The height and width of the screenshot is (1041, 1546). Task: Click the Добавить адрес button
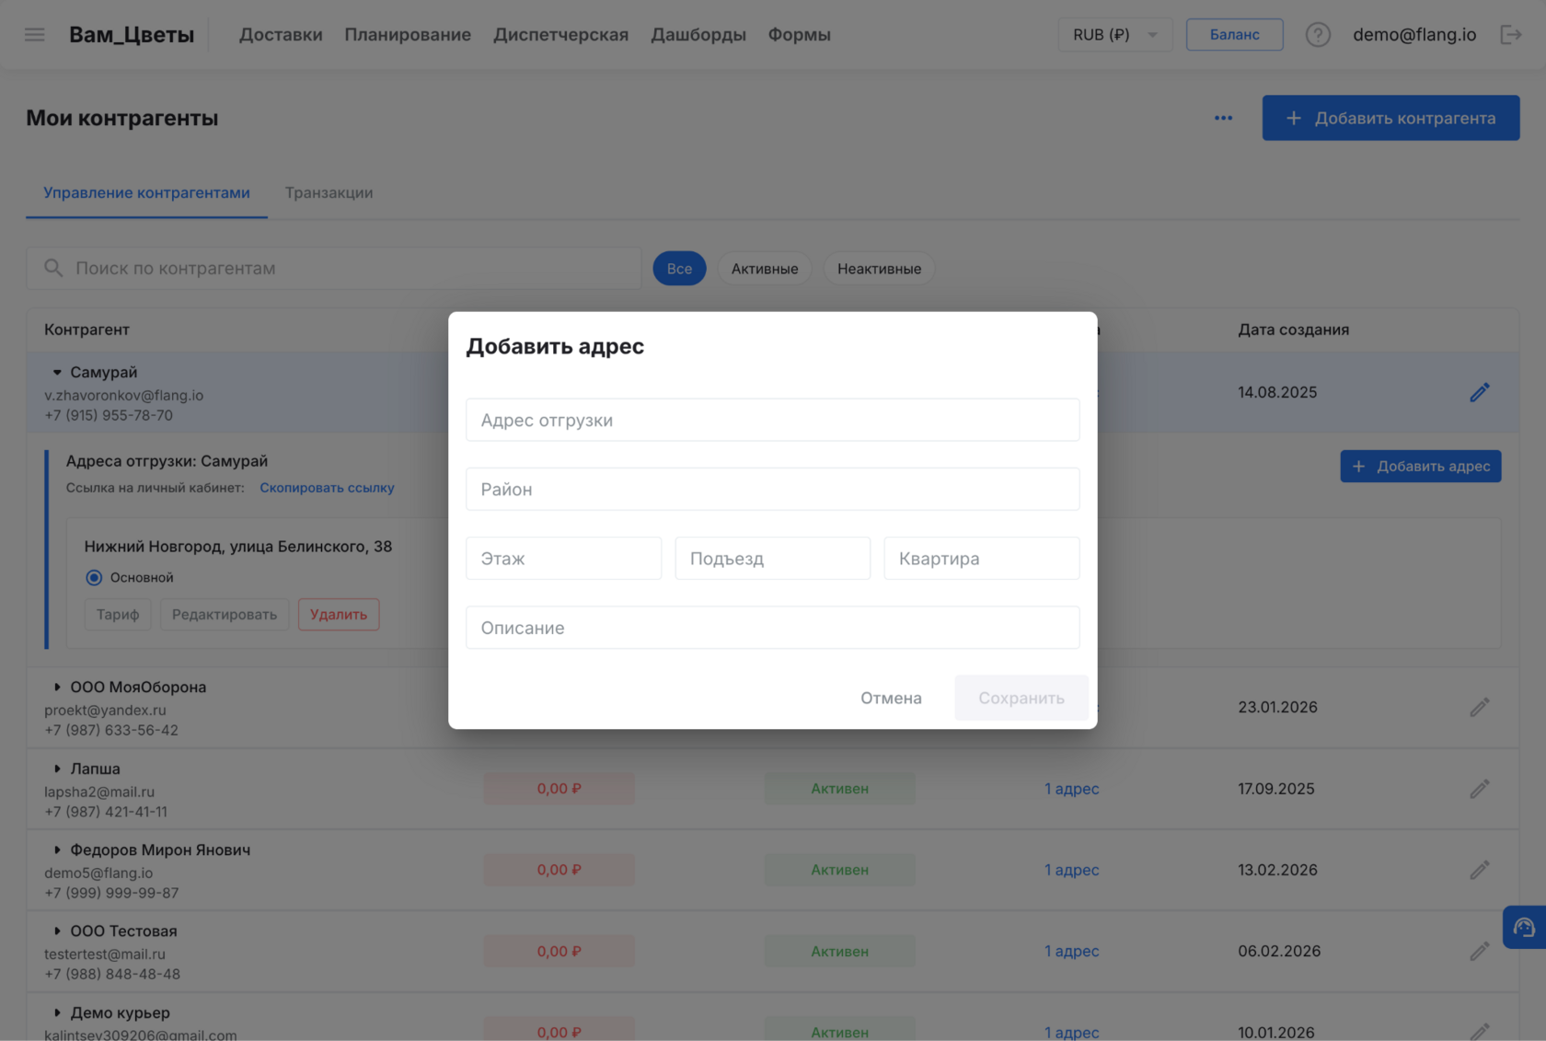[1420, 466]
